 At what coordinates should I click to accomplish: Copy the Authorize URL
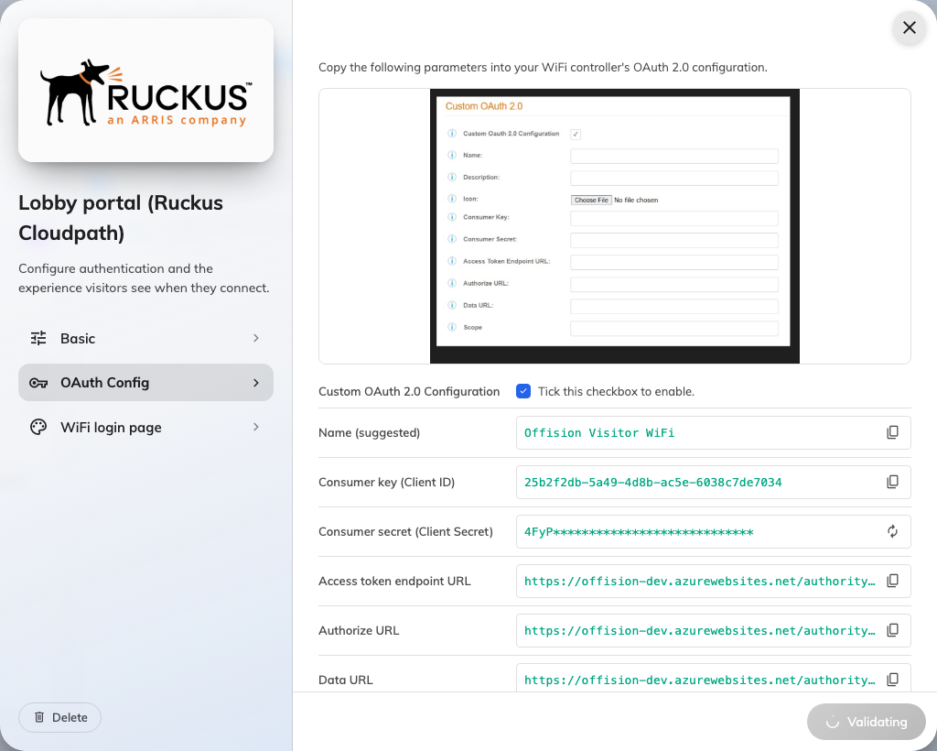tap(892, 630)
